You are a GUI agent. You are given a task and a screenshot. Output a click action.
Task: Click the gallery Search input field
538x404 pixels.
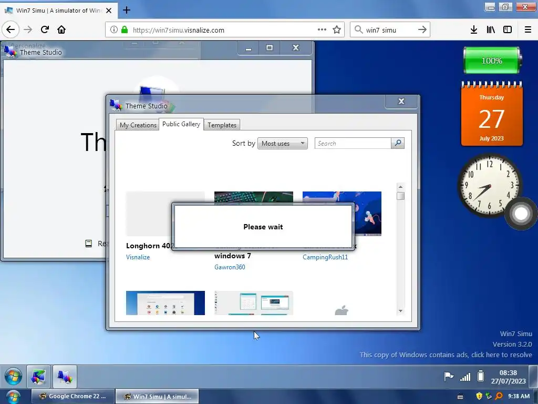click(x=353, y=143)
